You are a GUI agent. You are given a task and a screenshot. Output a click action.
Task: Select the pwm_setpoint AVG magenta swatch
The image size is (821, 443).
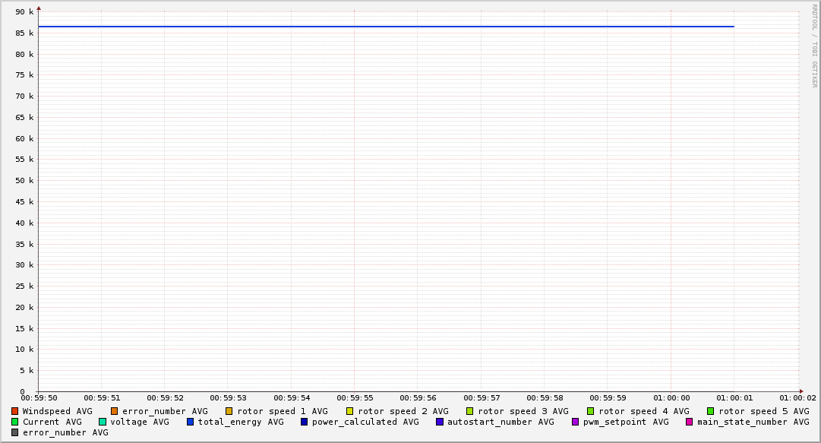coord(575,422)
